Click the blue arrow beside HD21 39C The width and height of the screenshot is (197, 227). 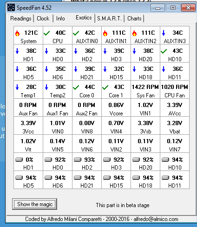[x=76, y=69]
